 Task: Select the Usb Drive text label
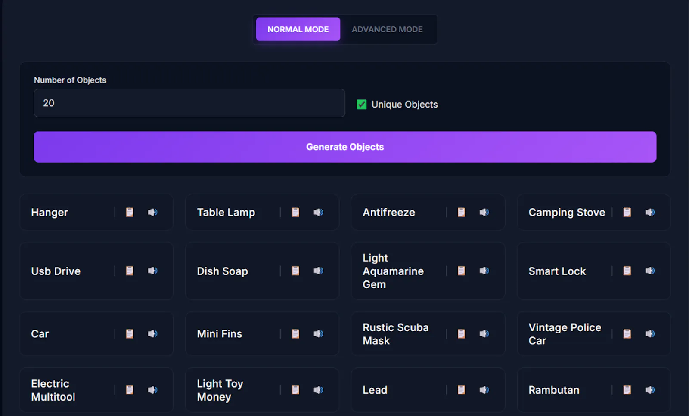(56, 271)
